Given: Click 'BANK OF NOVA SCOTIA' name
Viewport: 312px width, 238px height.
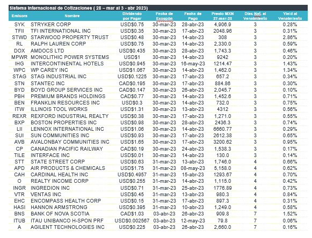Looking at the screenshot, I should [x=60, y=214].
